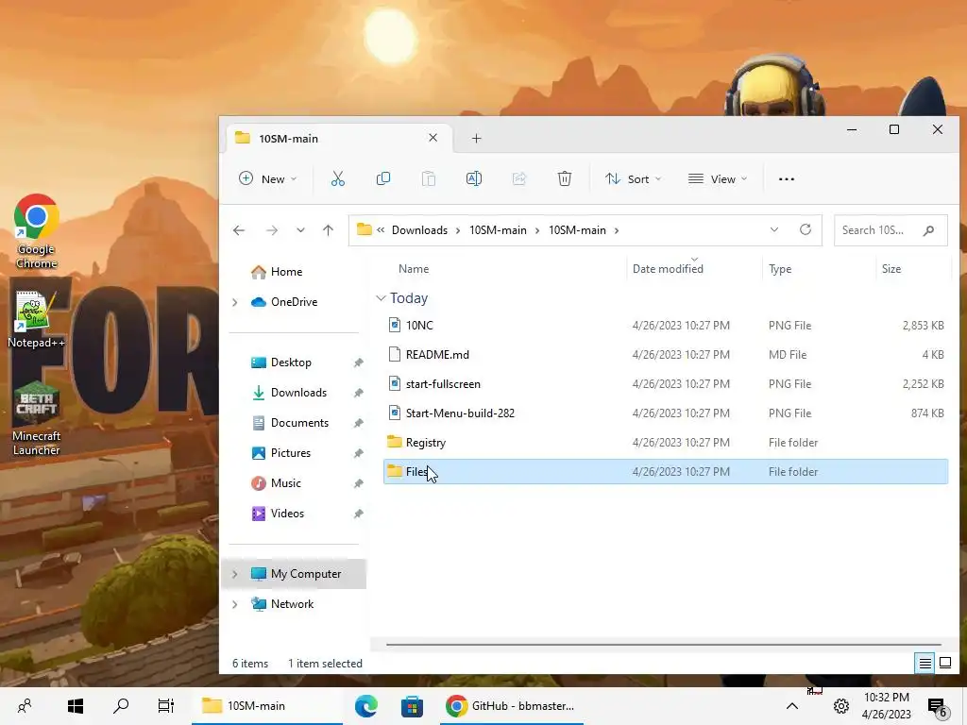Open the View dropdown
The height and width of the screenshot is (725, 967).
[718, 178]
